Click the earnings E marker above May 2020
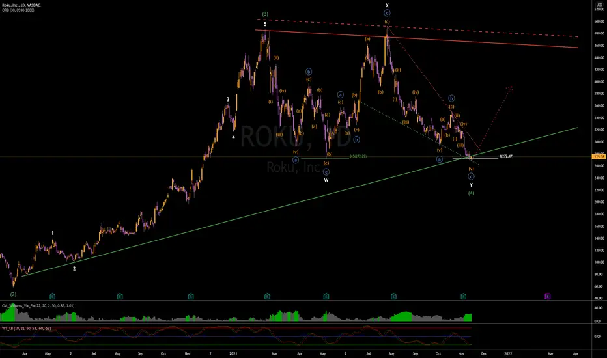 [53, 296]
